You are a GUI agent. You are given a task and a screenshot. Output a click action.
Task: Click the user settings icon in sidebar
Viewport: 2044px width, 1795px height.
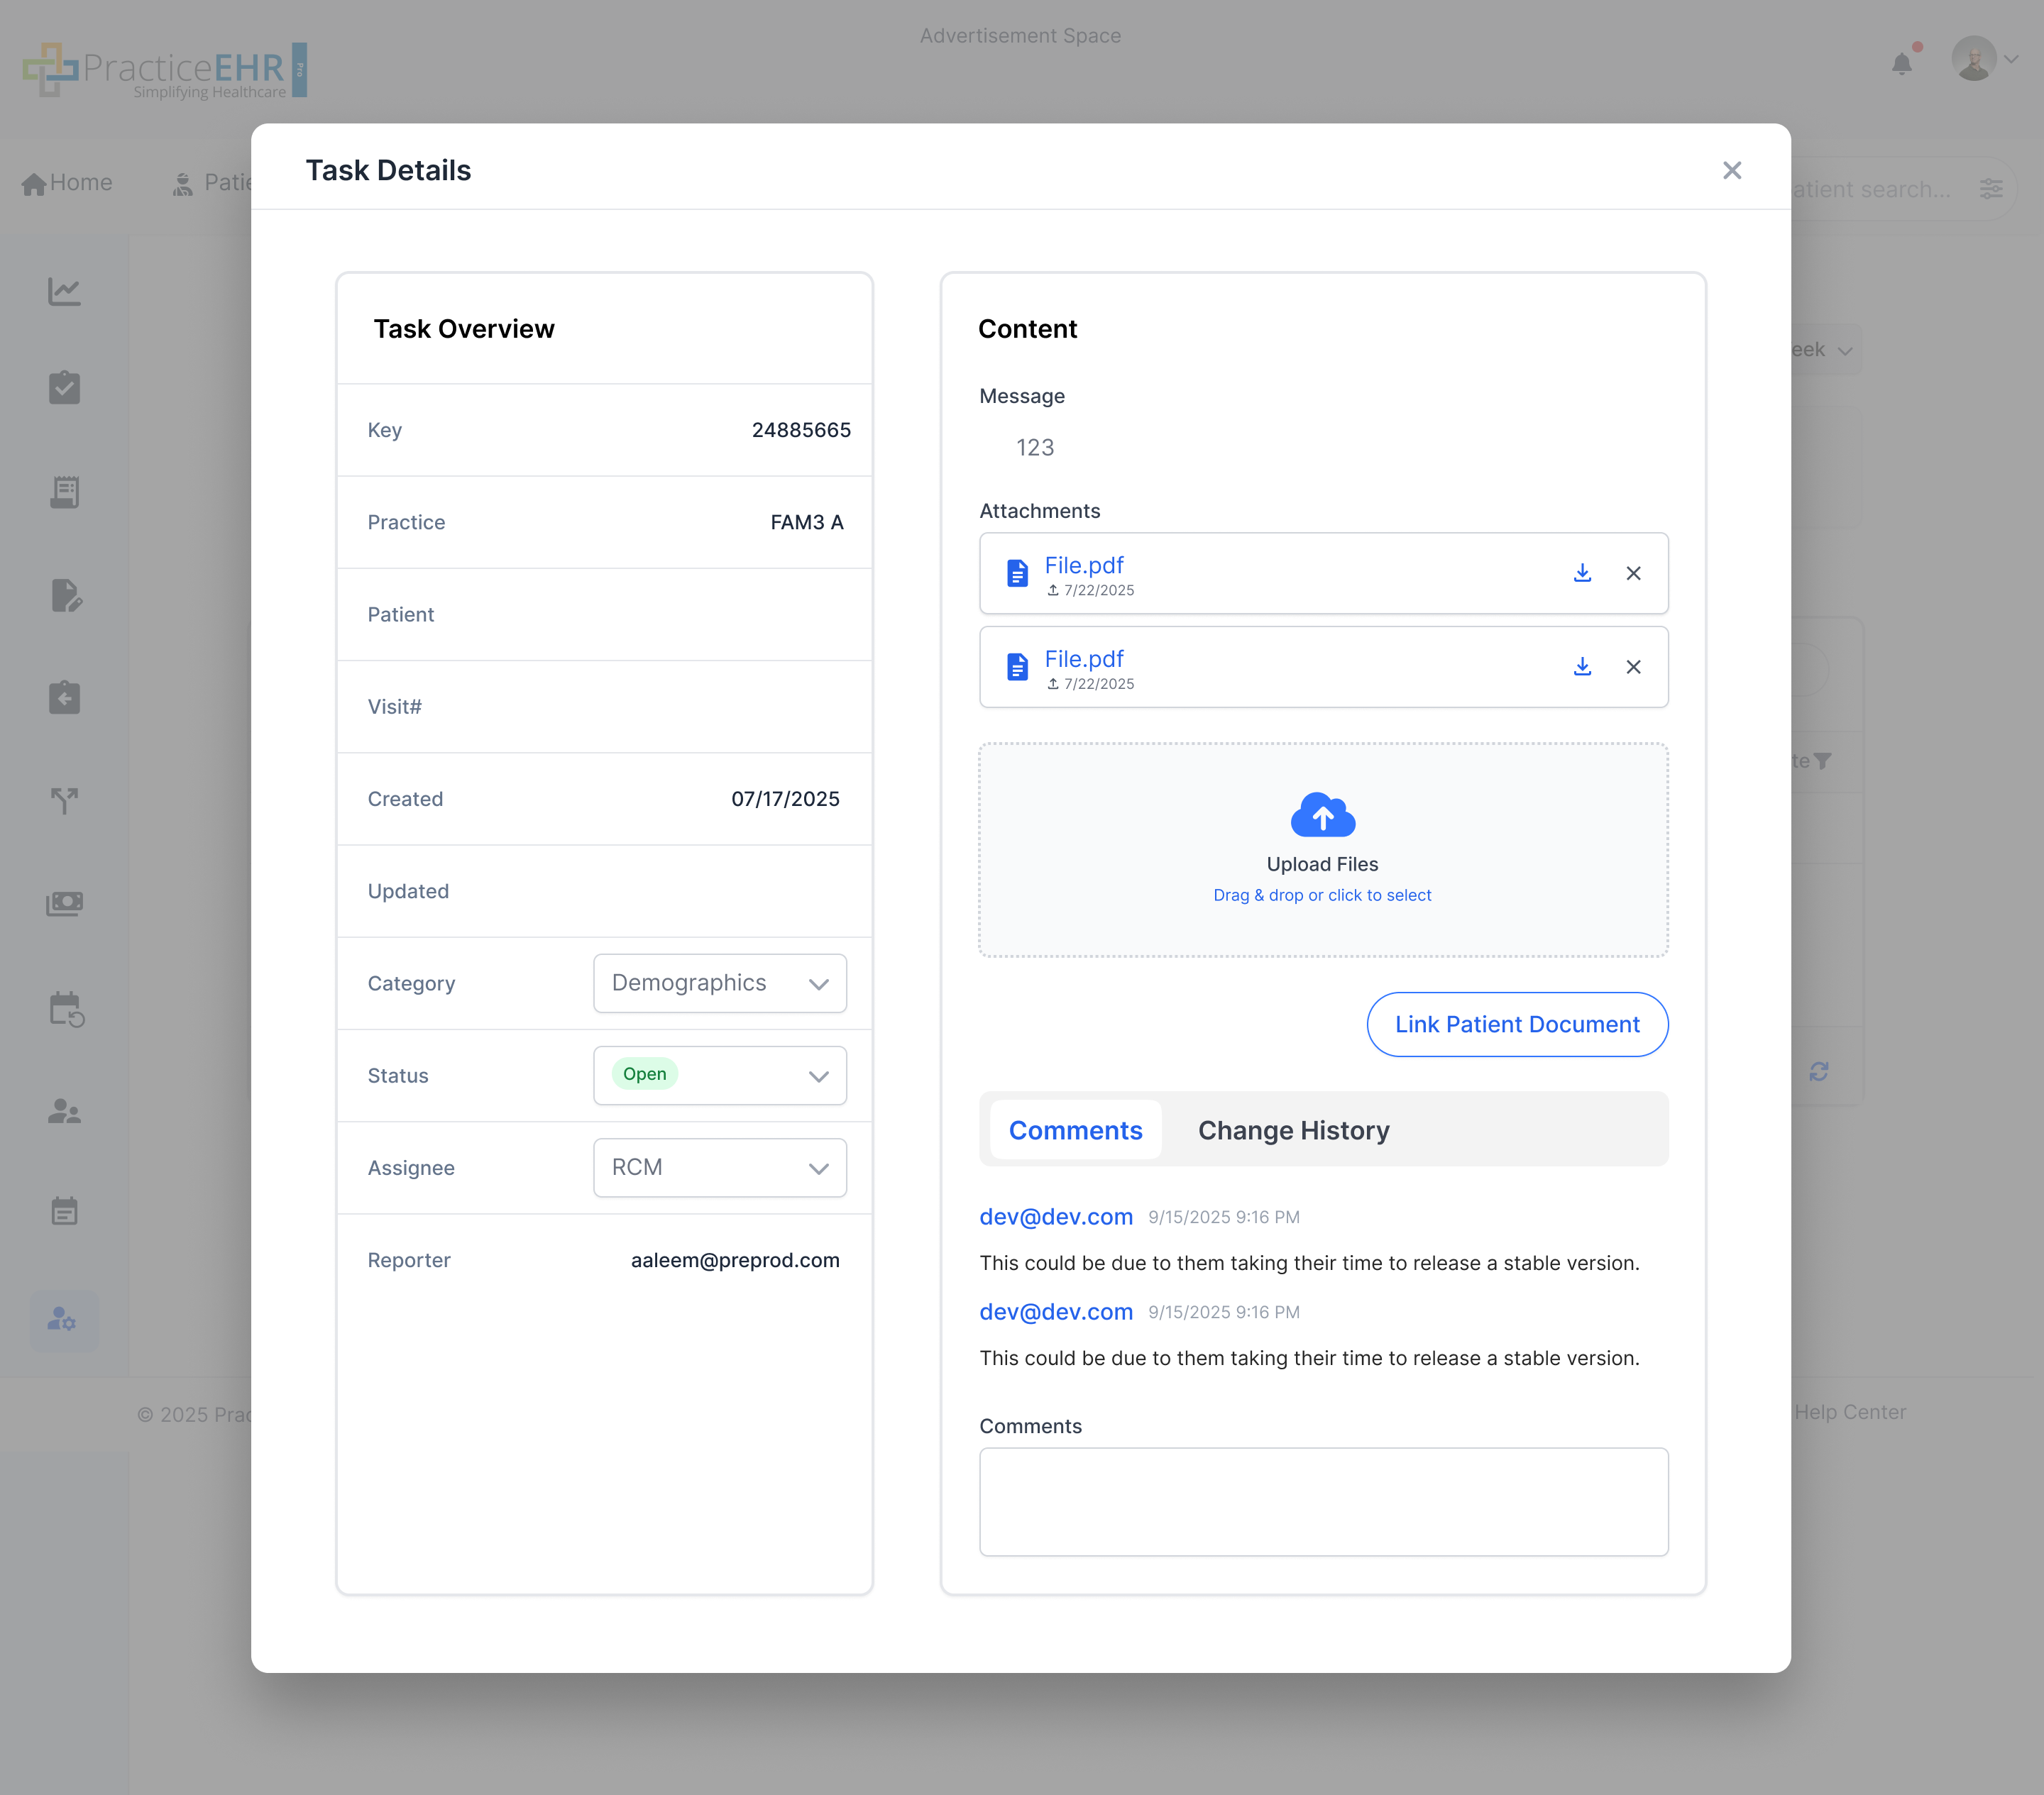[64, 1321]
